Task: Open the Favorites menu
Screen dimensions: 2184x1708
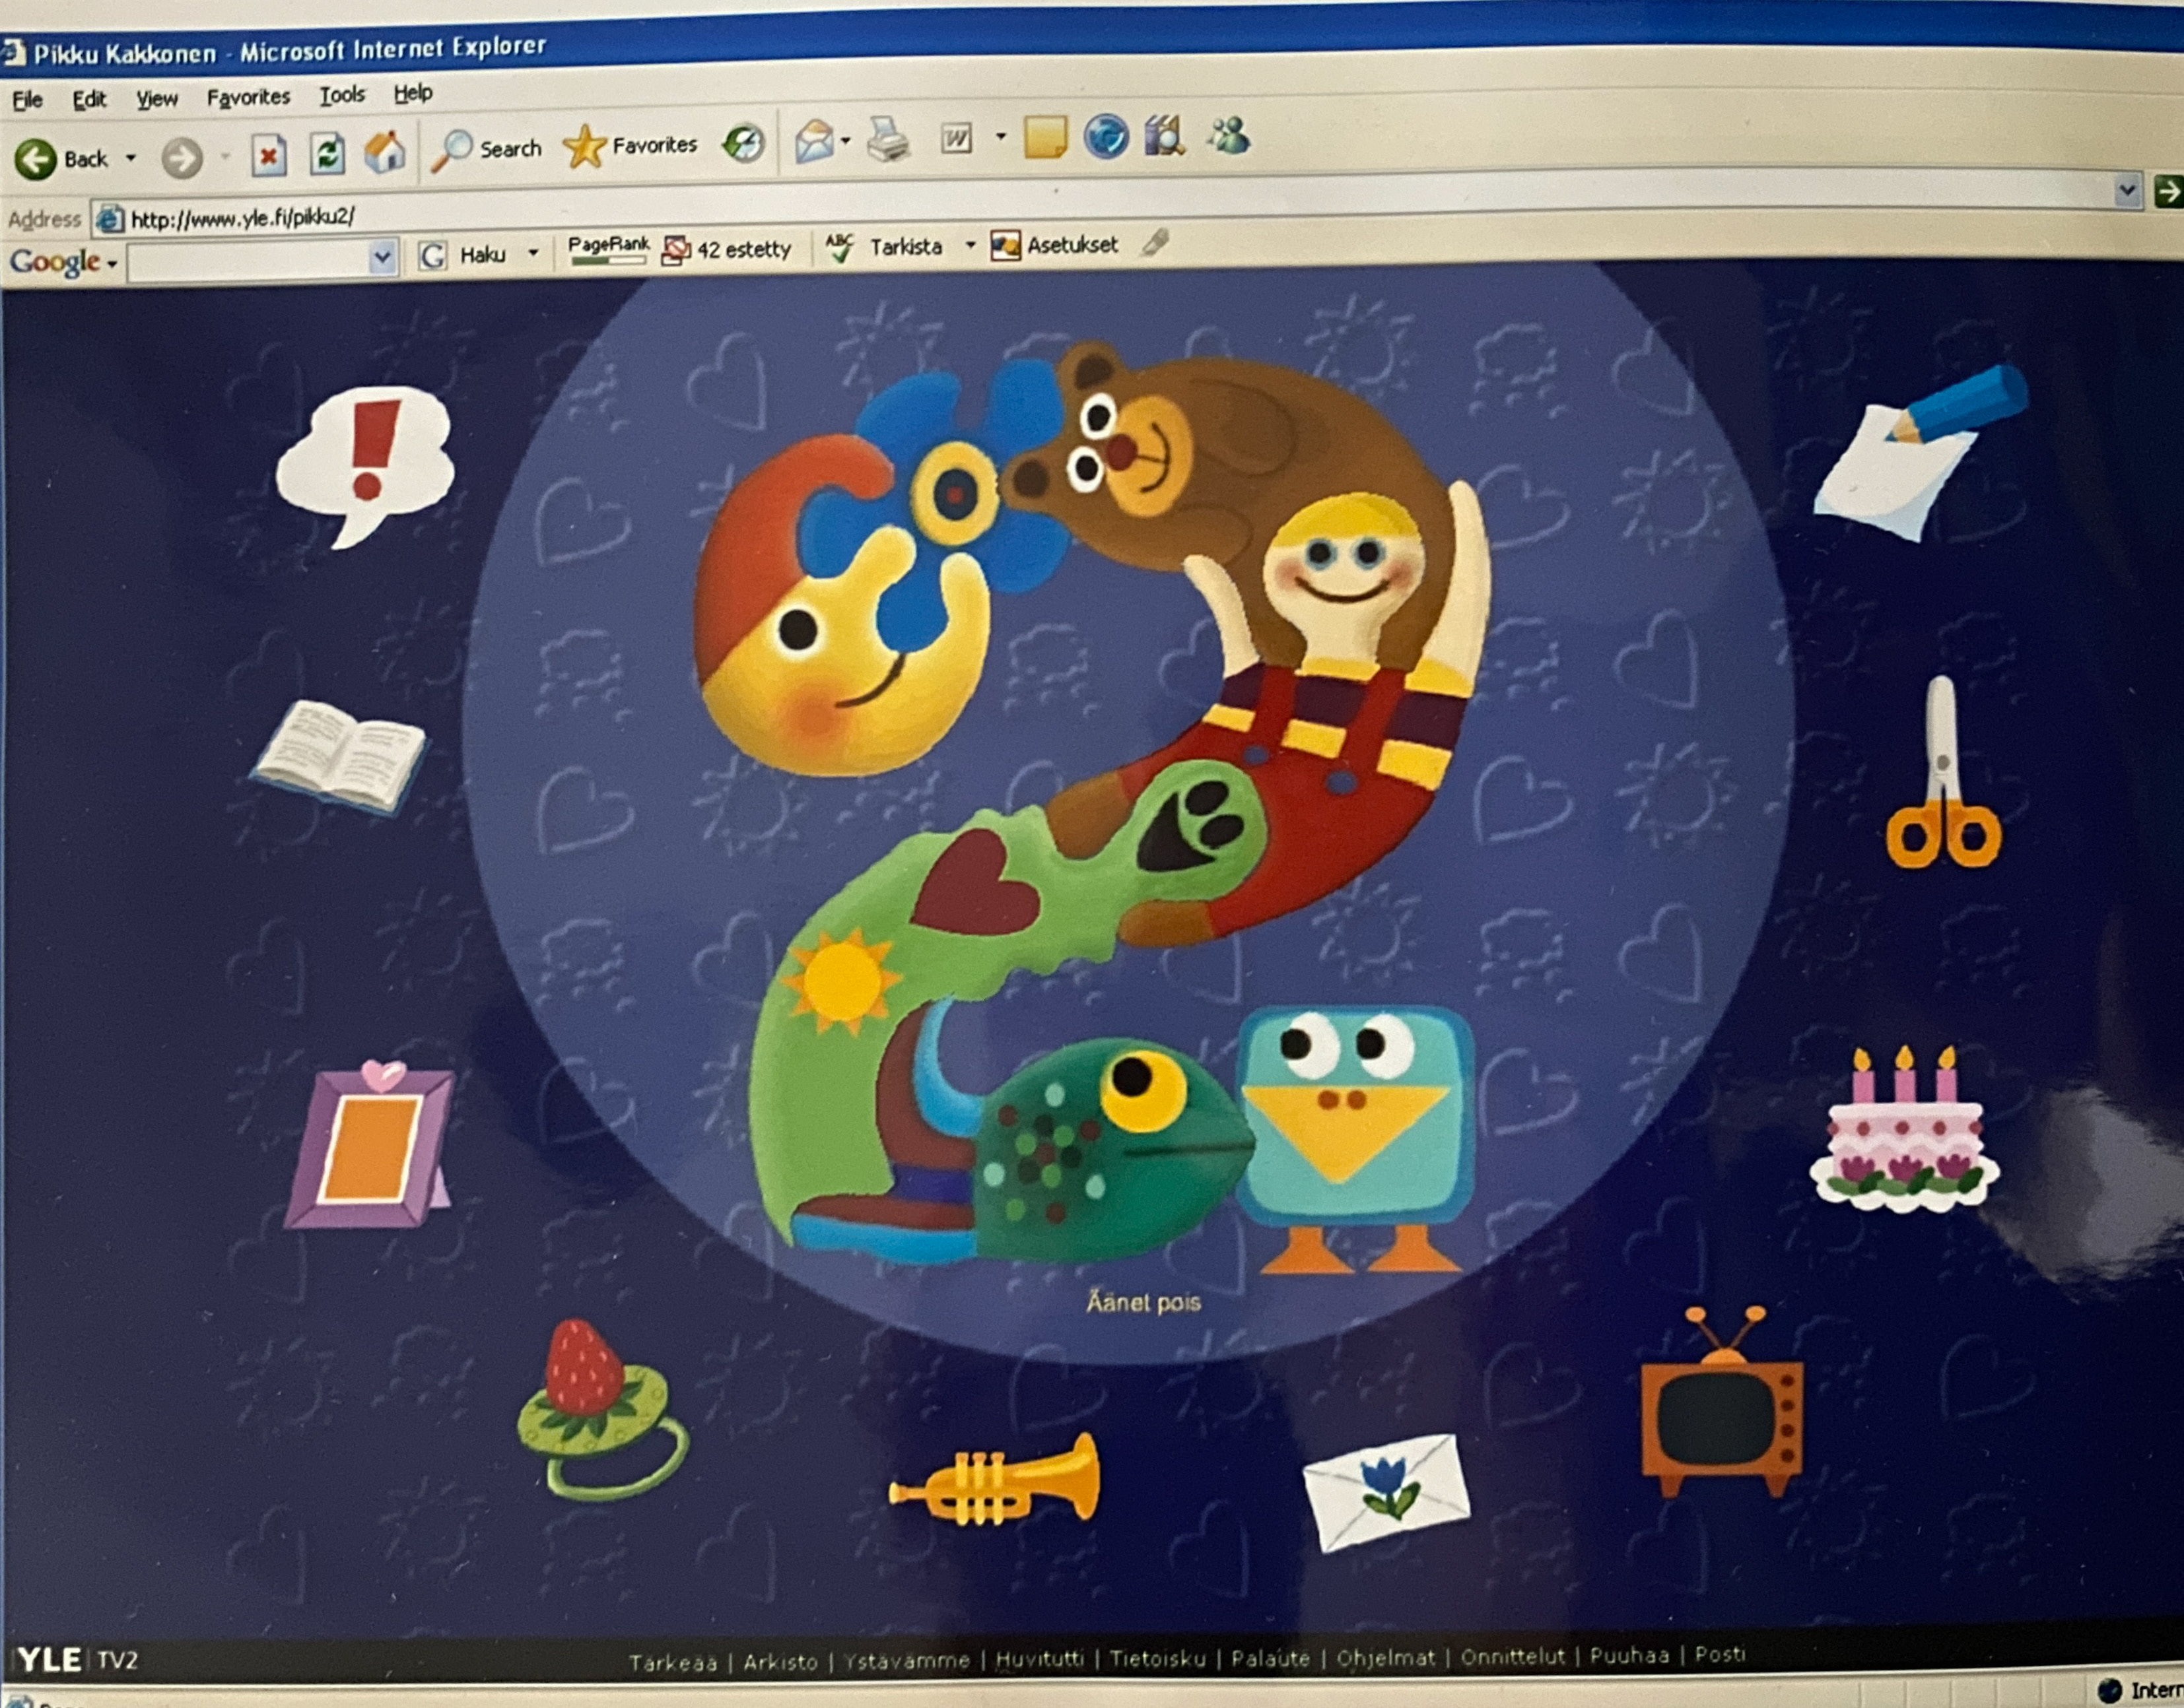Action: pyautogui.click(x=248, y=97)
